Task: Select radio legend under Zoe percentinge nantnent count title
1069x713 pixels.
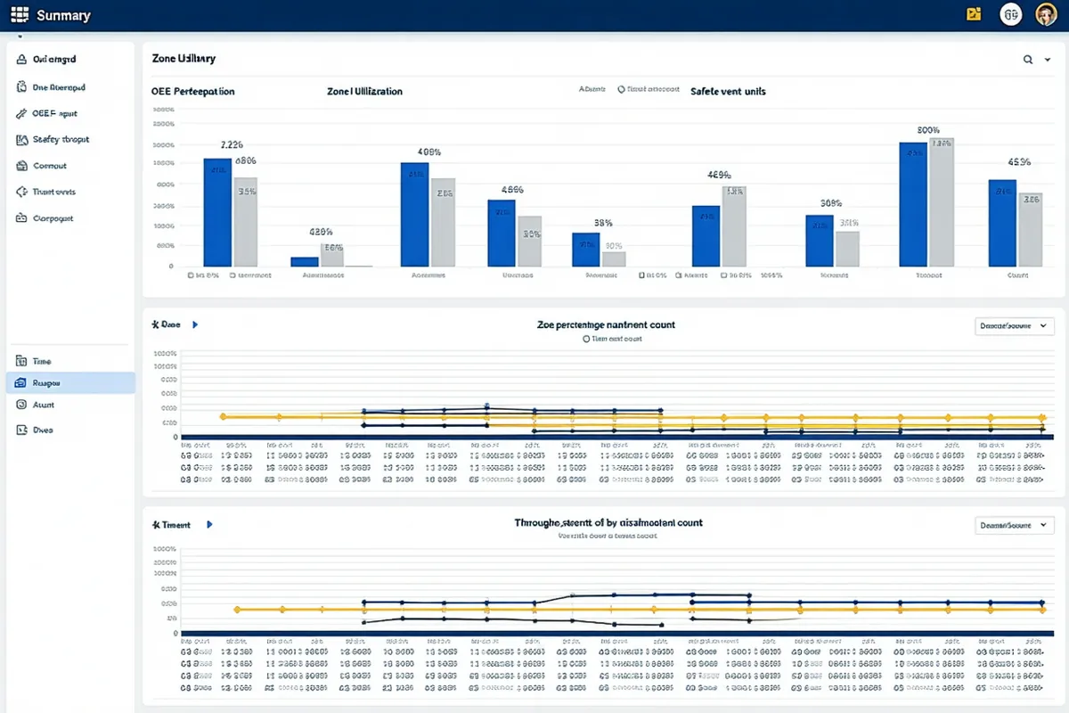Action: [x=586, y=340]
